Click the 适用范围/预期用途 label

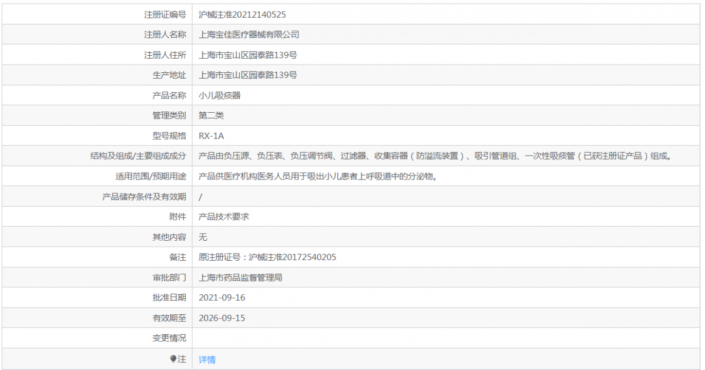(150, 176)
